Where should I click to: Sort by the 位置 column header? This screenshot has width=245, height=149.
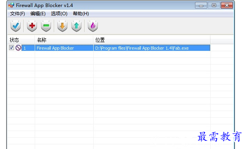152,40
